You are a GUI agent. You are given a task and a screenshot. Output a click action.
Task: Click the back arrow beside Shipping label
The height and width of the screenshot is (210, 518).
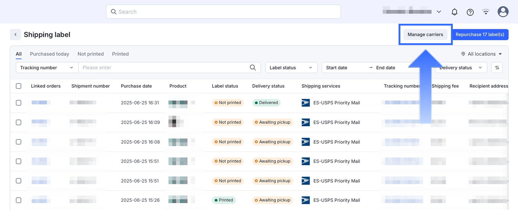coord(15,35)
